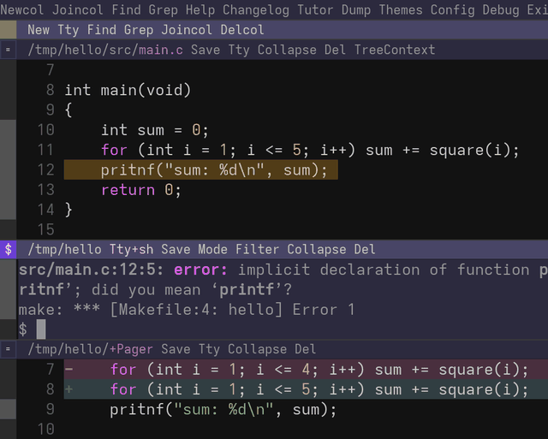The width and height of the screenshot is (548, 439).
Task: Click the $ shell window handle icon
Action: (x=8, y=249)
